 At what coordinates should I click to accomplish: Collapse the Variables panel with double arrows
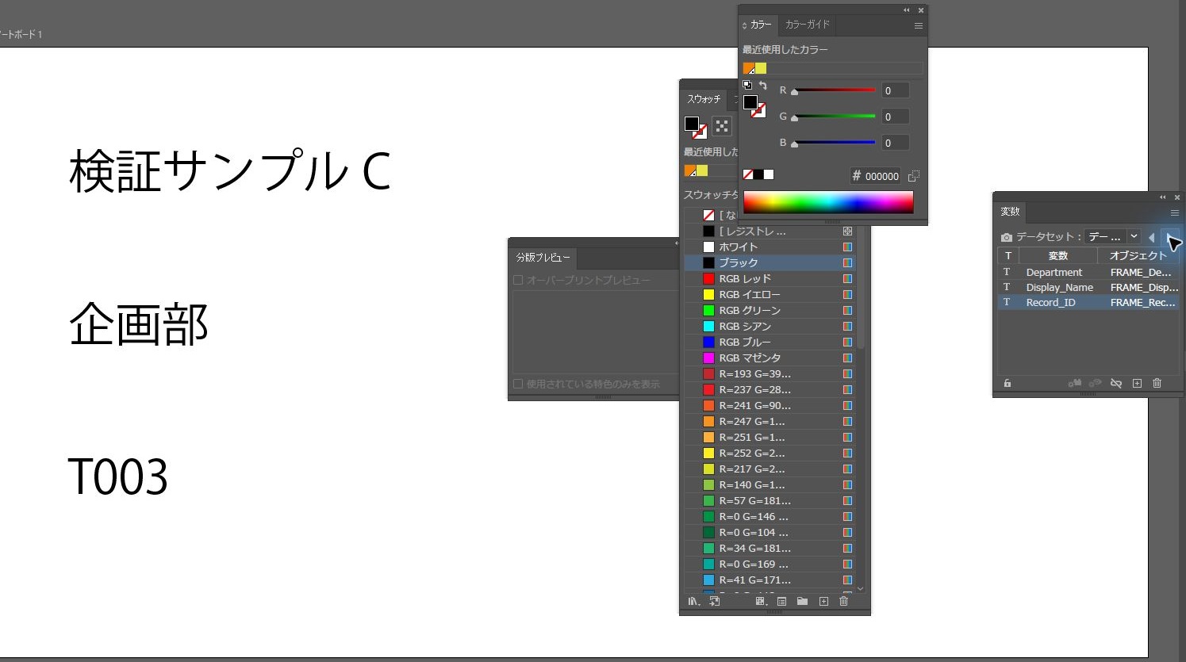[1162, 197]
